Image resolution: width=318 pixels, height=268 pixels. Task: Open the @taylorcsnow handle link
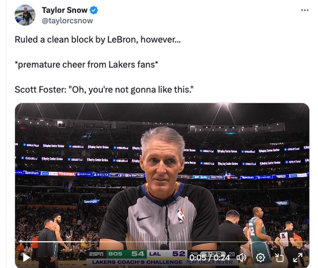tap(67, 21)
